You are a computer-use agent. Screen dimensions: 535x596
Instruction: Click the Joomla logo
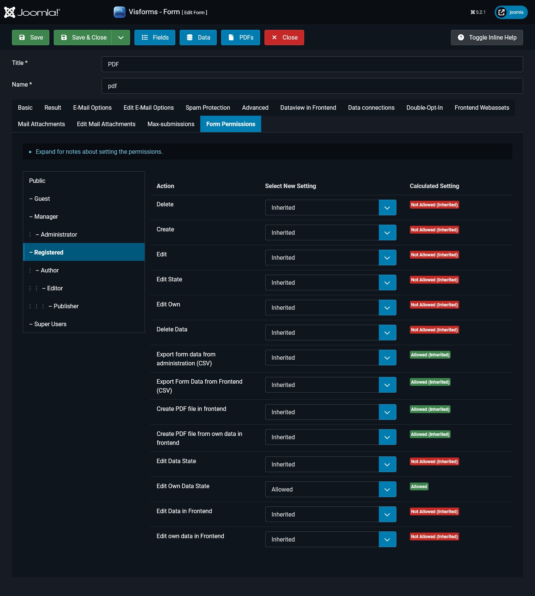point(32,12)
